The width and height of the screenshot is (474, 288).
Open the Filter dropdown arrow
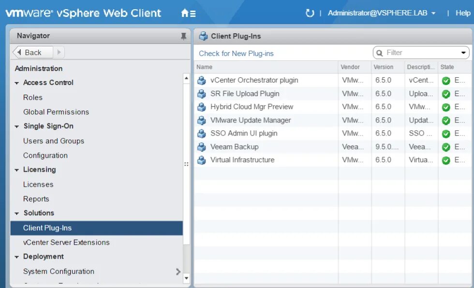463,53
